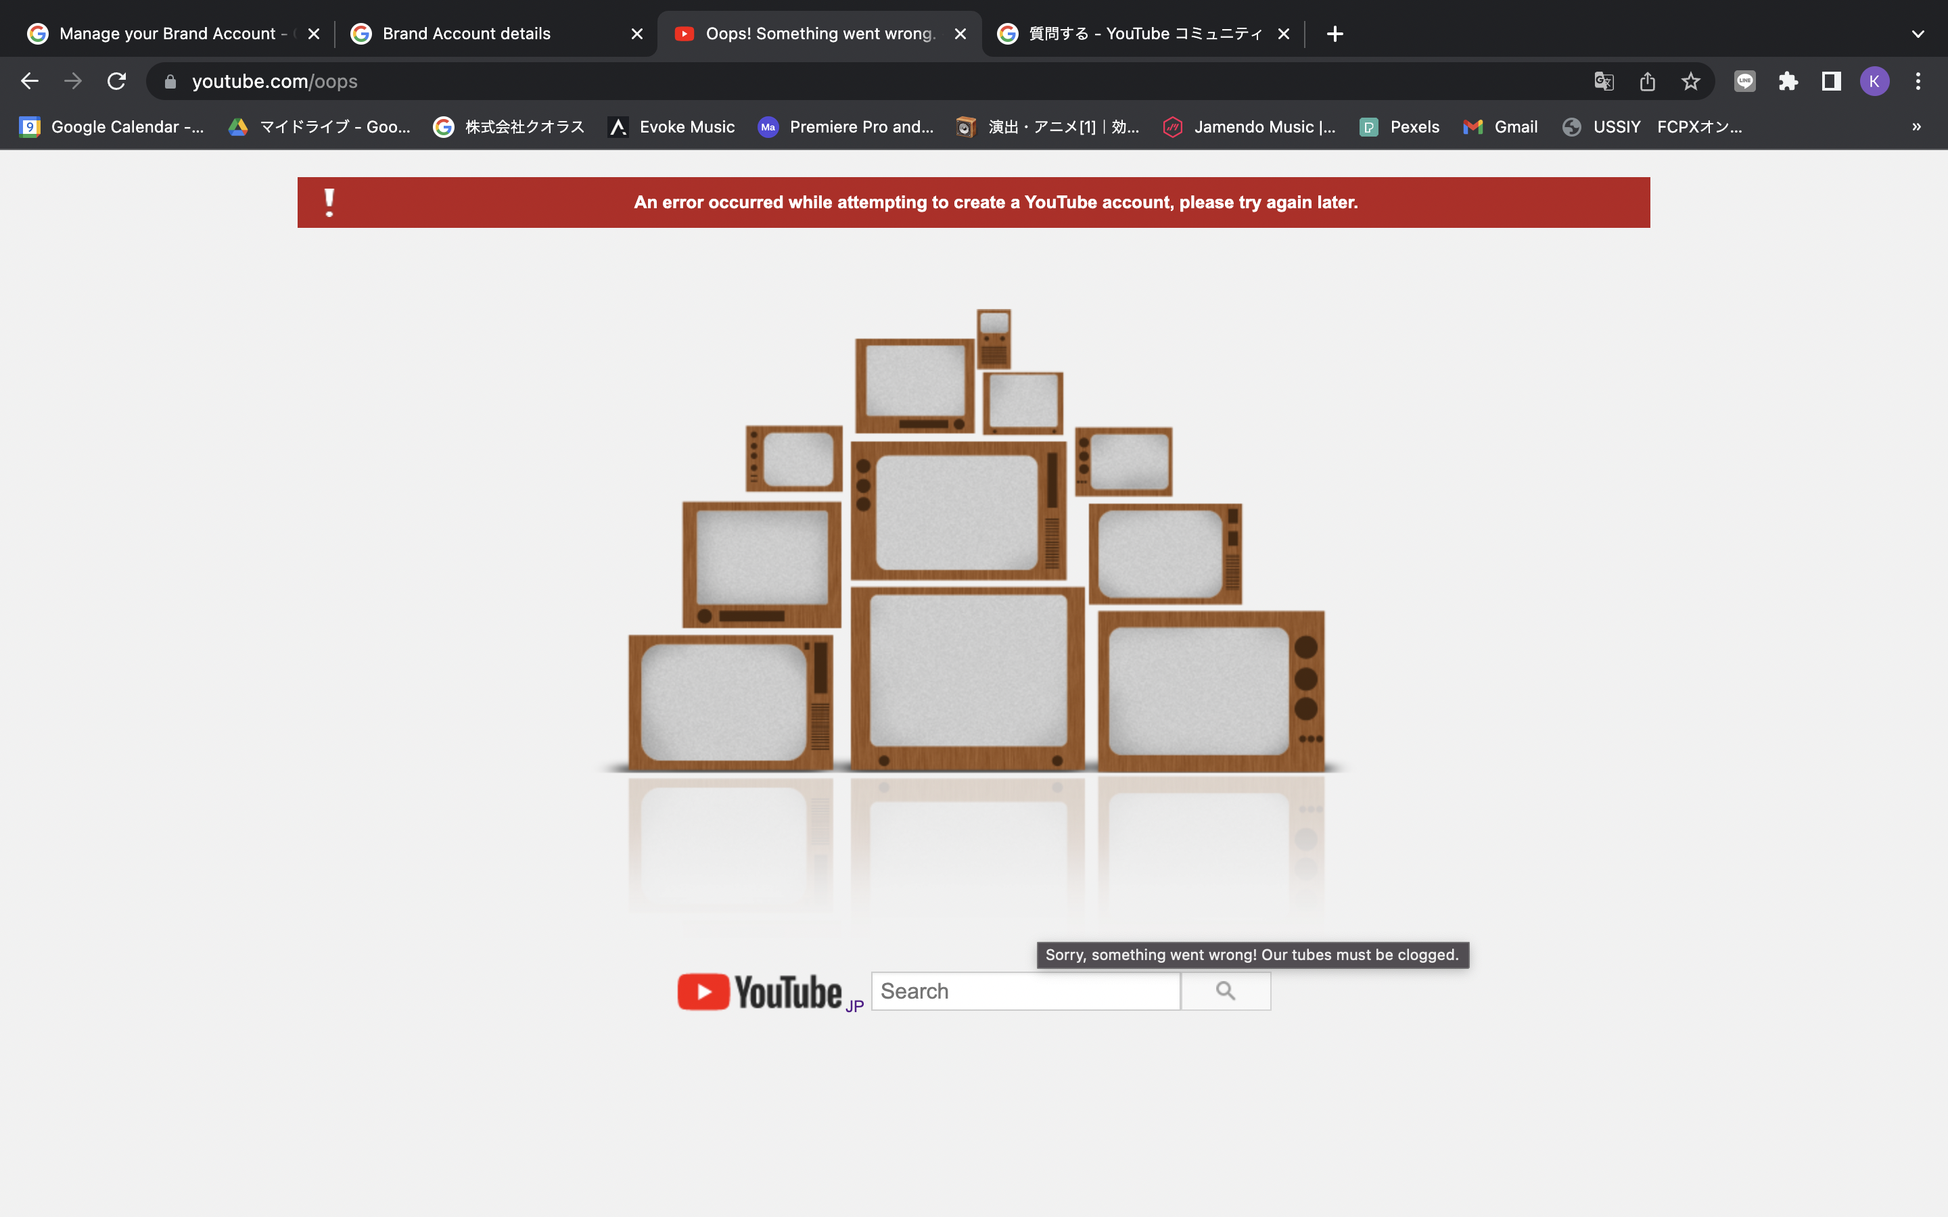
Task: Open the share options via the share icon
Action: [x=1647, y=80]
